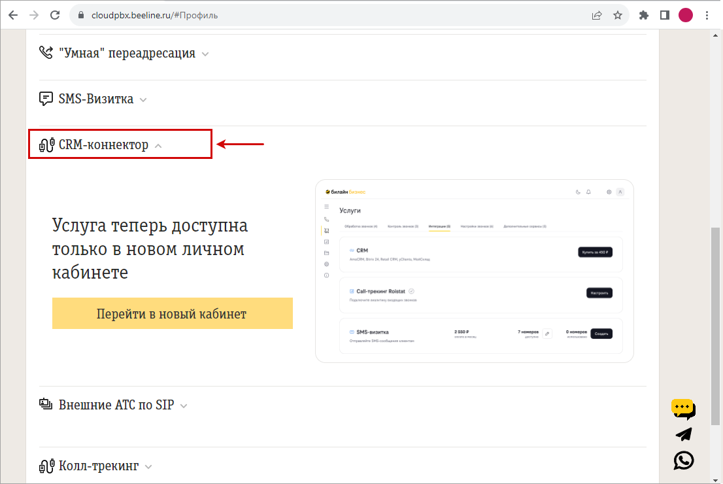
Task: Open the new cabinet preview thumbnail
Action: [x=475, y=271]
